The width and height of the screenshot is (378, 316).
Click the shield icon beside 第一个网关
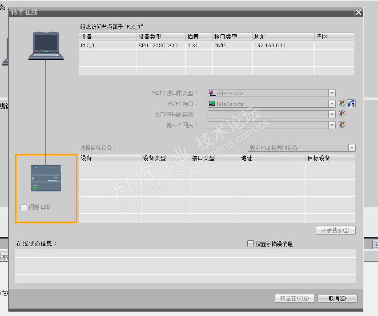(342, 125)
